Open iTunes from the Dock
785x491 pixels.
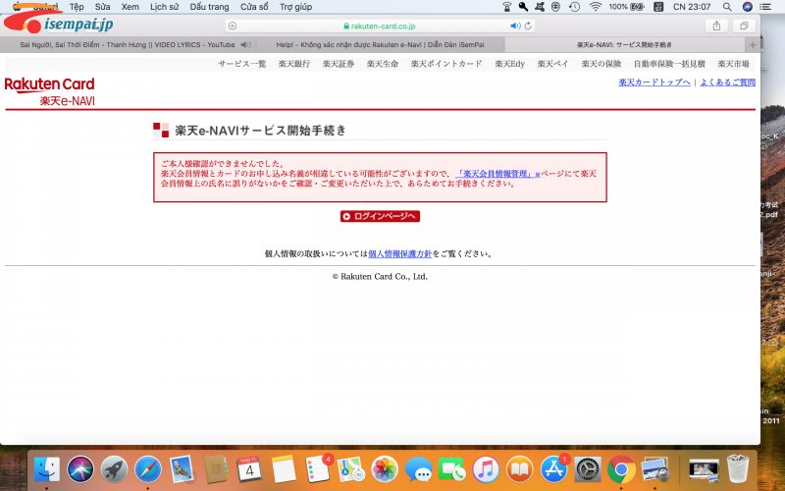[x=486, y=469]
